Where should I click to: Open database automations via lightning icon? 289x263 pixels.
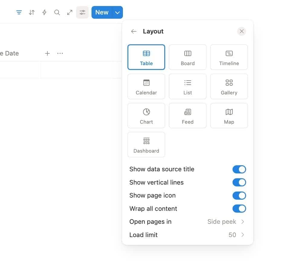tap(44, 12)
